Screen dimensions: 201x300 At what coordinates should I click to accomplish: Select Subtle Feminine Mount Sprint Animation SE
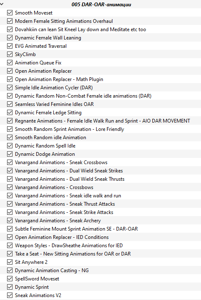tap(77, 229)
